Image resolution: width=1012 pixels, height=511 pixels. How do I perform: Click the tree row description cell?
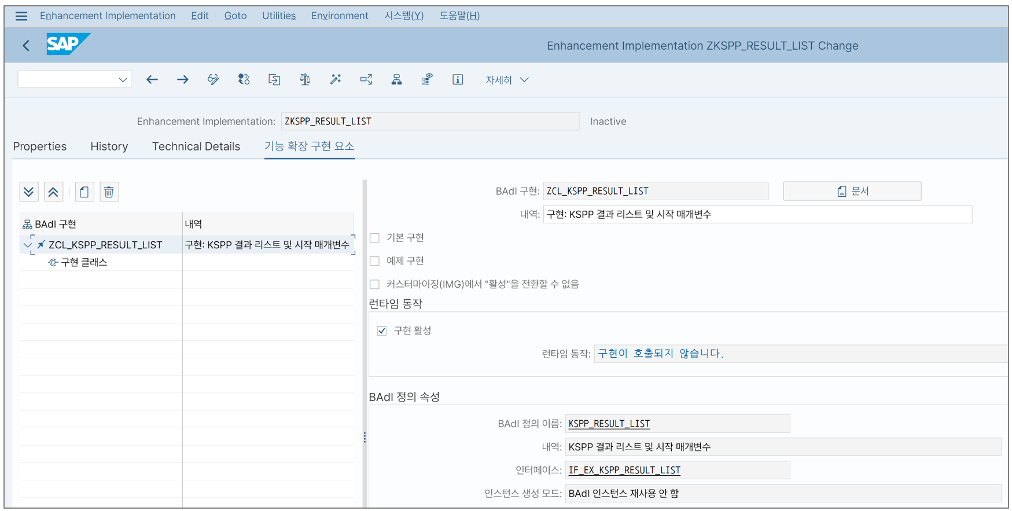pyautogui.click(x=268, y=245)
